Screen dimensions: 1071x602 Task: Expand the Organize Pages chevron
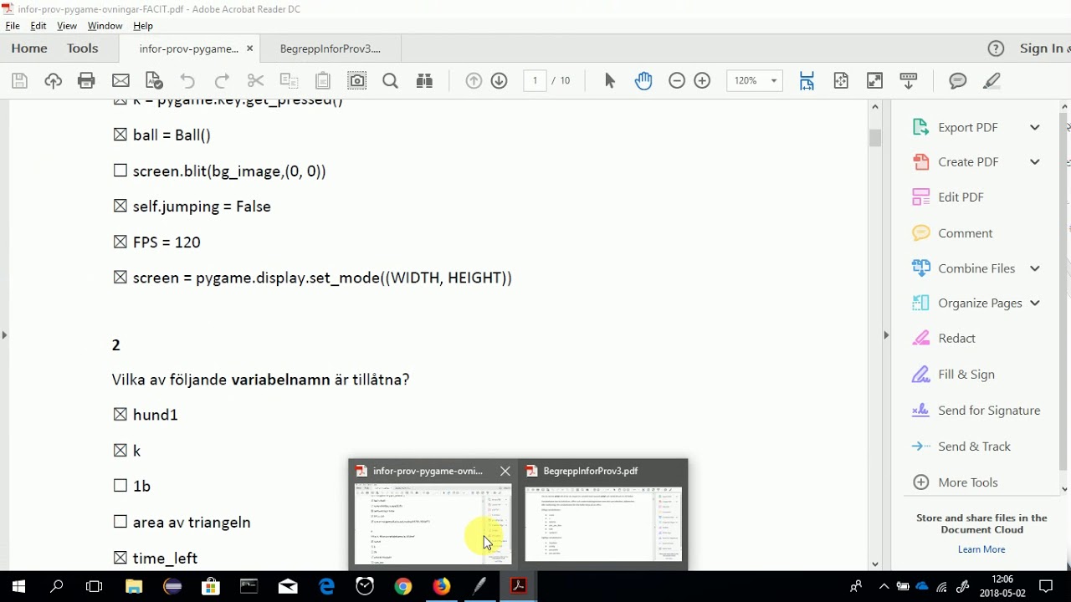1035,304
